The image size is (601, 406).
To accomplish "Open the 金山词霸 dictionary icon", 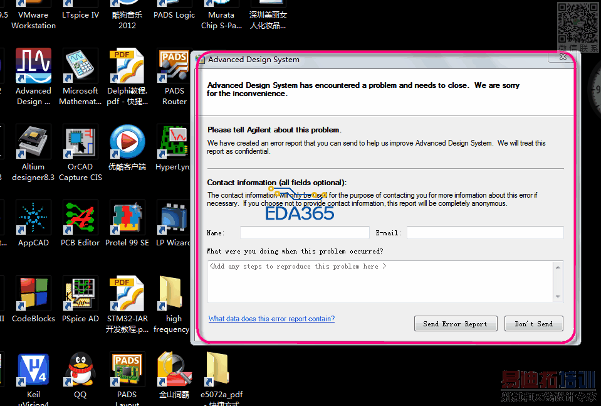I will pos(174,375).
